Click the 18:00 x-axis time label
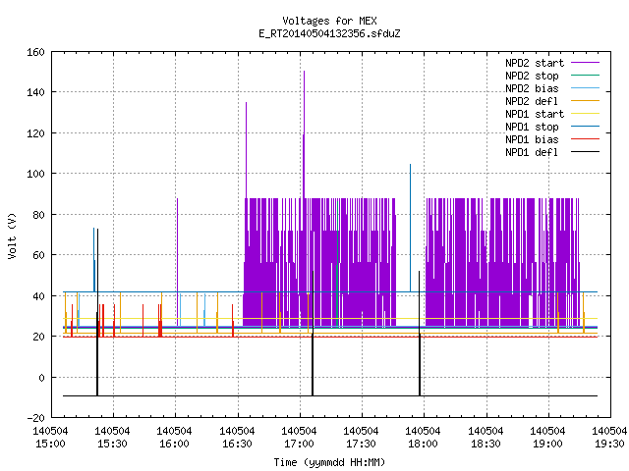This screenshot has height=471, width=629. coord(424,444)
